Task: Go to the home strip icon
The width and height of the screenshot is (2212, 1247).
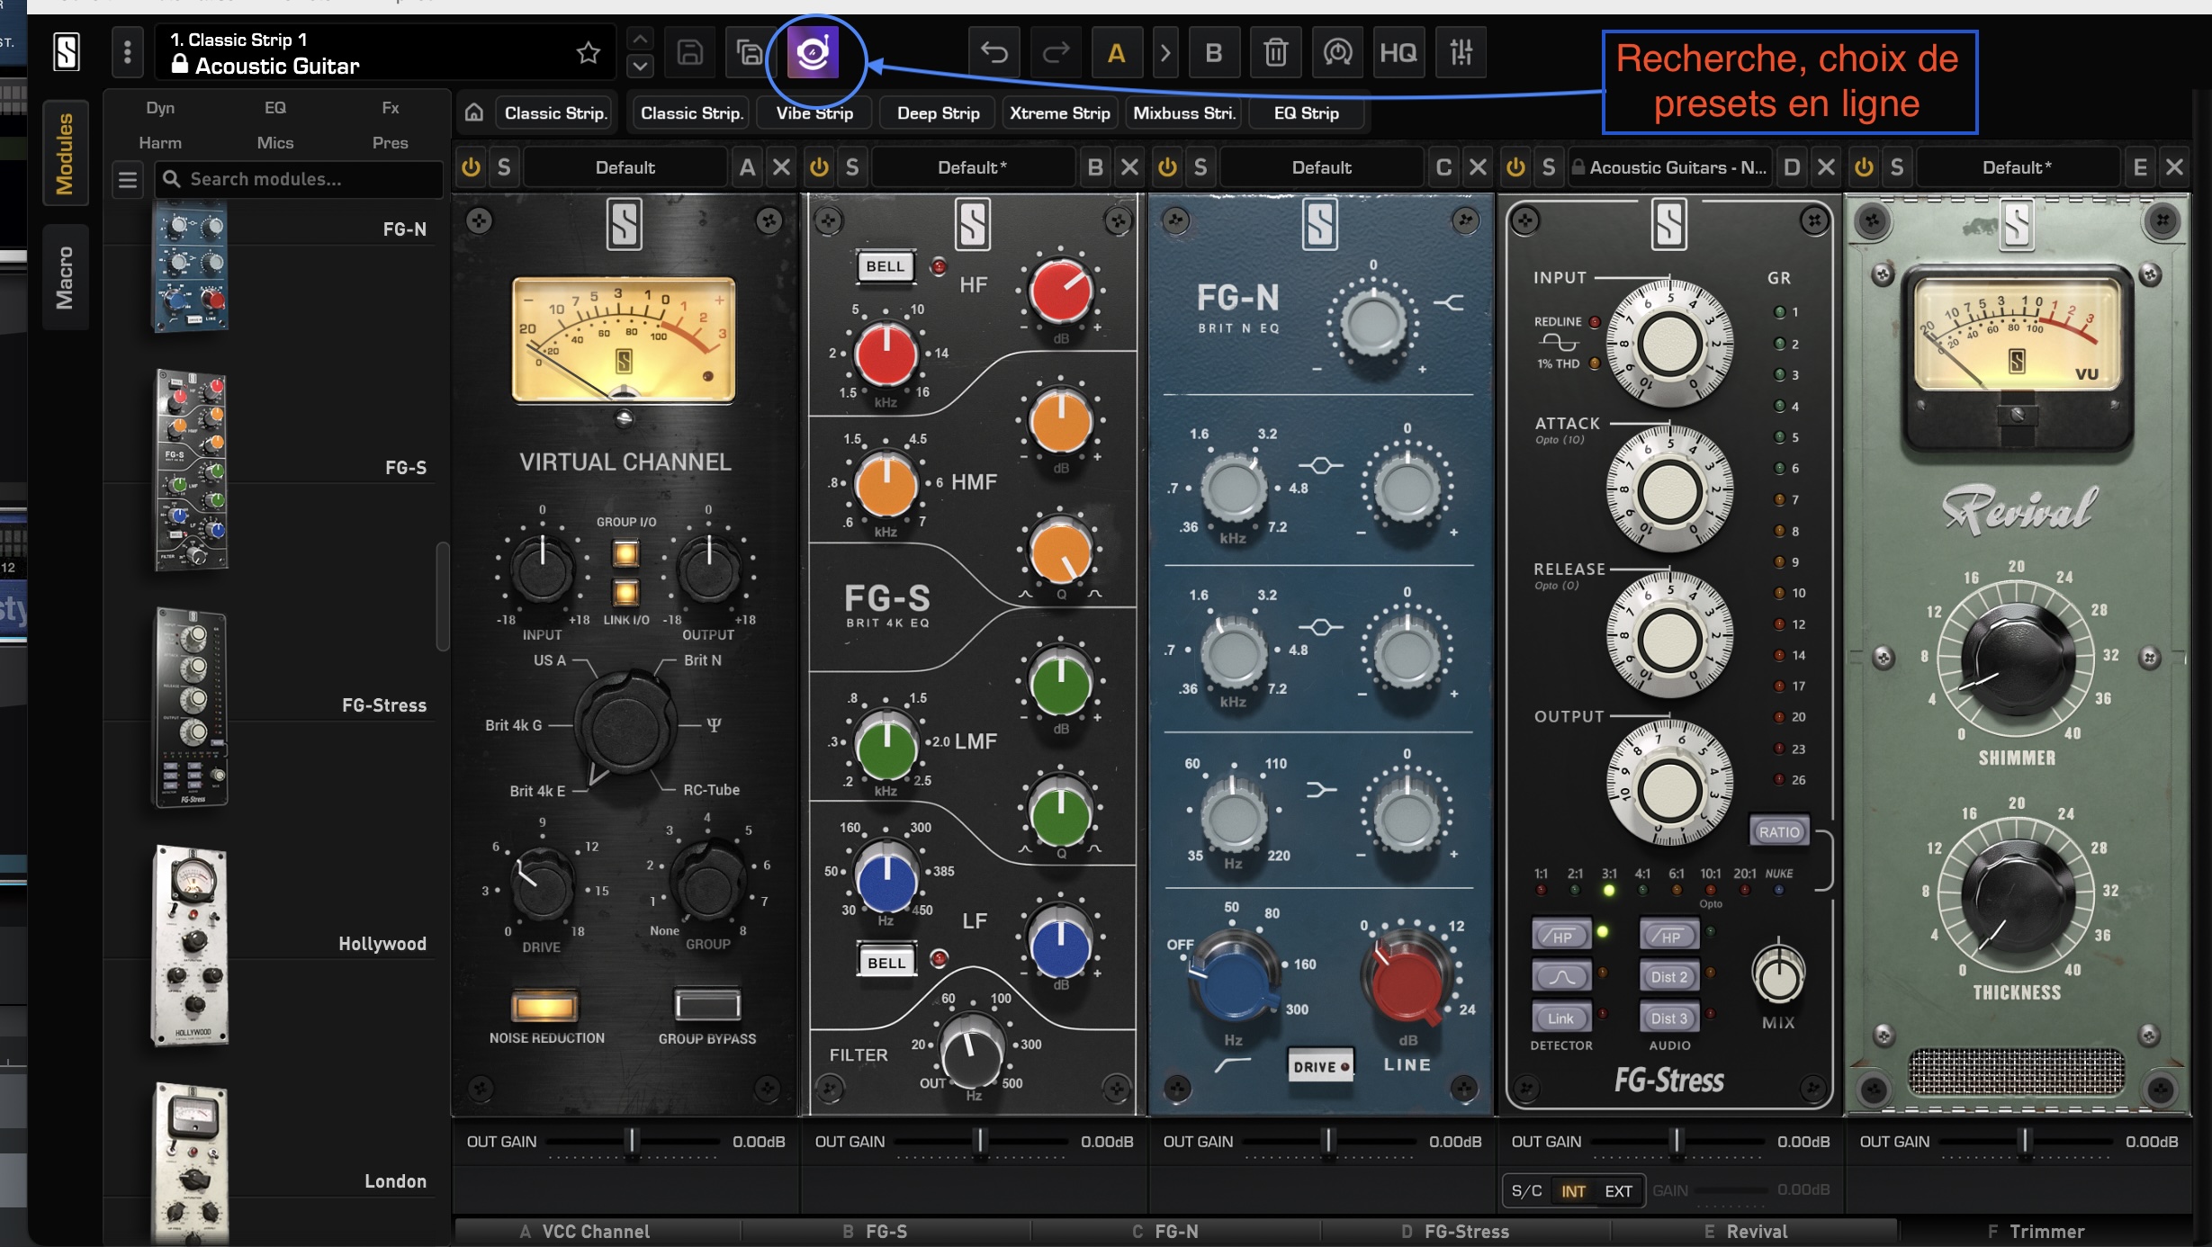Action: (x=474, y=112)
